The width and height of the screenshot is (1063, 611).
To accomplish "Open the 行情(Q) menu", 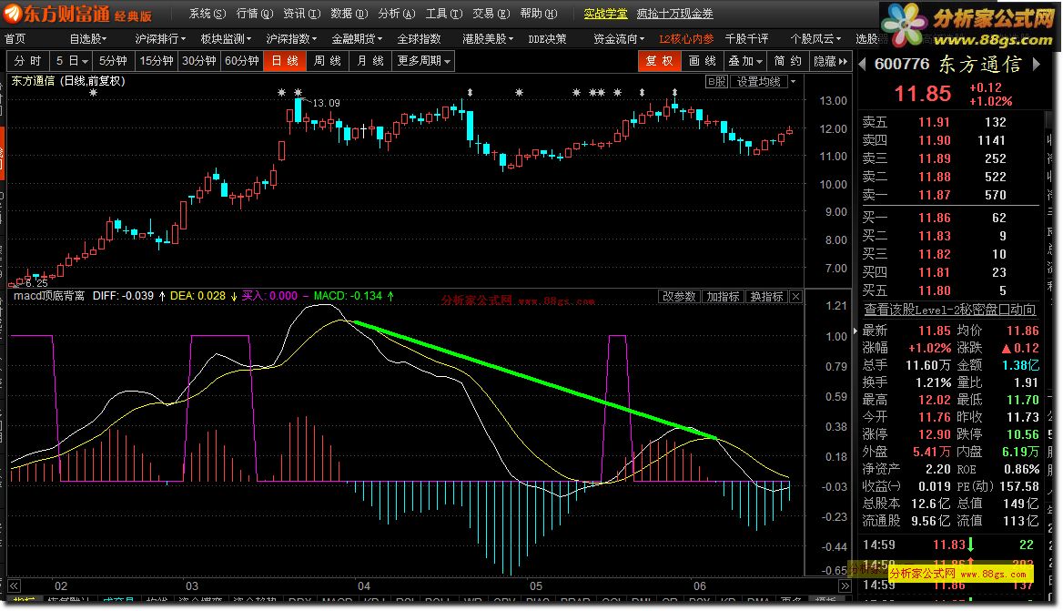I will point(254,14).
